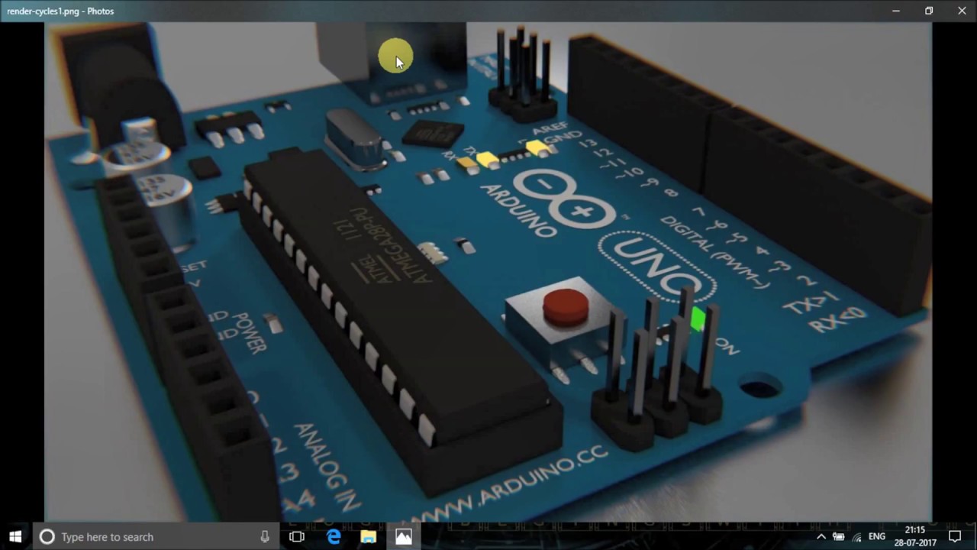Viewport: 977px width, 550px height.
Task: Open the clock showing 21:15
Action: [915, 537]
